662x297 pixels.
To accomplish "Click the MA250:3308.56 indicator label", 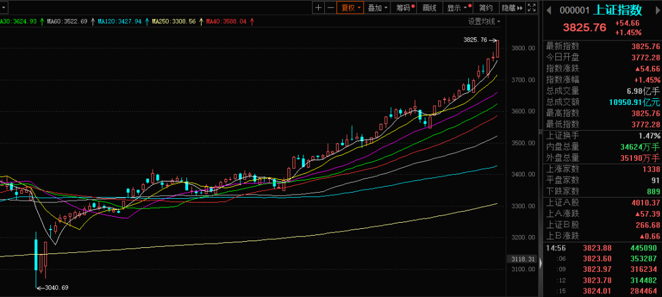I will pos(173,21).
